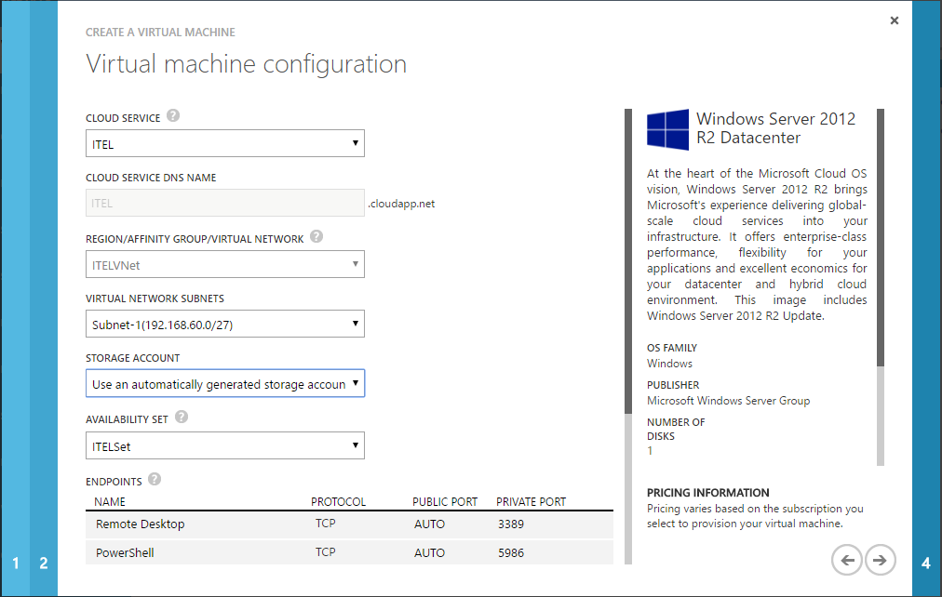Select the Remote Desktop endpoint name
Viewport: 942px width, 597px height.
pyautogui.click(x=140, y=524)
